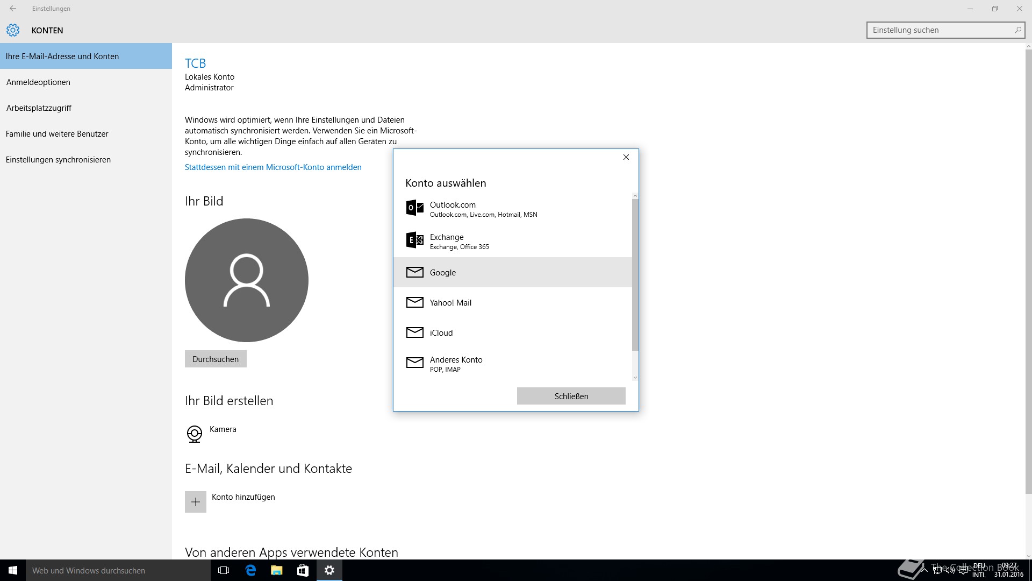Click the dialog list scroll-down arrow

pyautogui.click(x=635, y=378)
